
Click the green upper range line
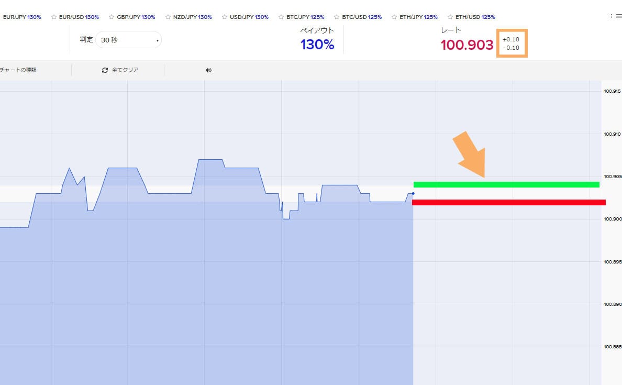click(506, 184)
